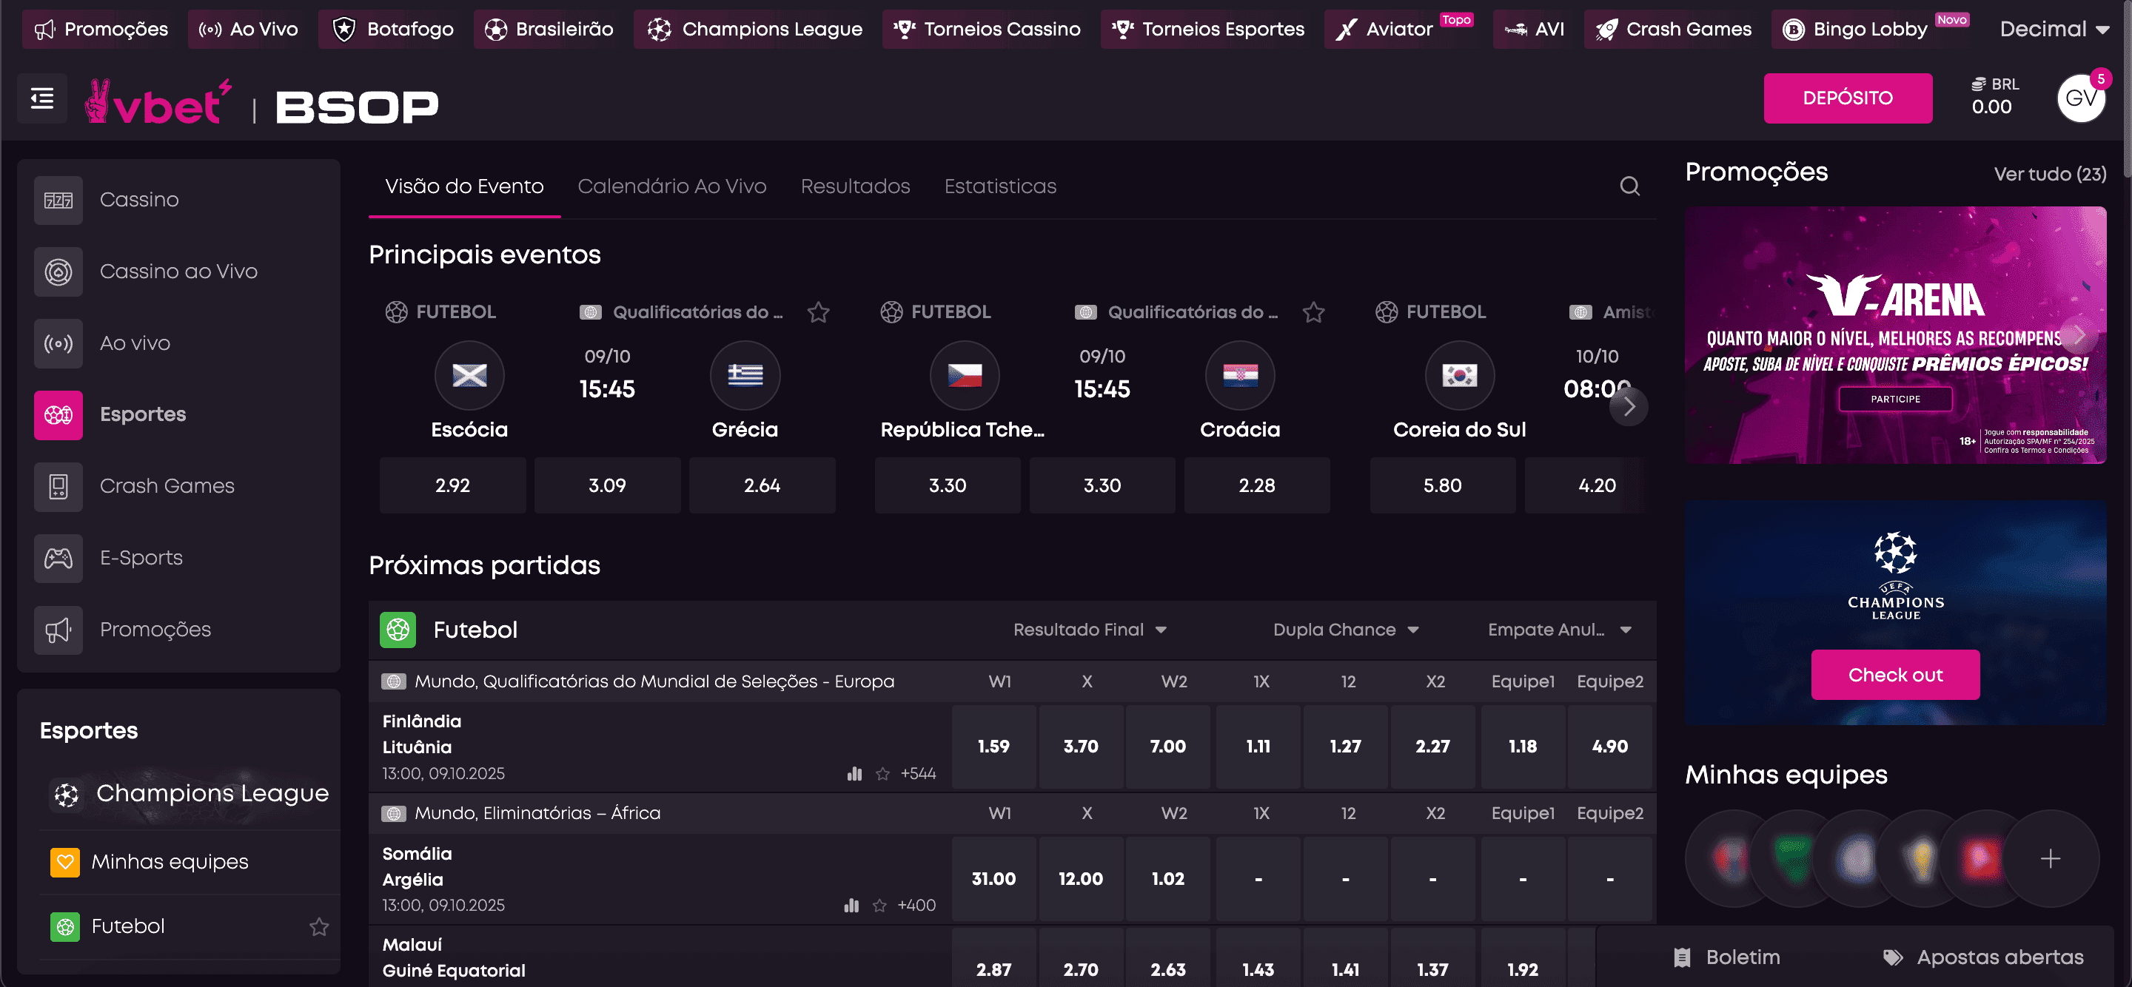Open the Resultados tab
The width and height of the screenshot is (2132, 987).
tap(855, 186)
